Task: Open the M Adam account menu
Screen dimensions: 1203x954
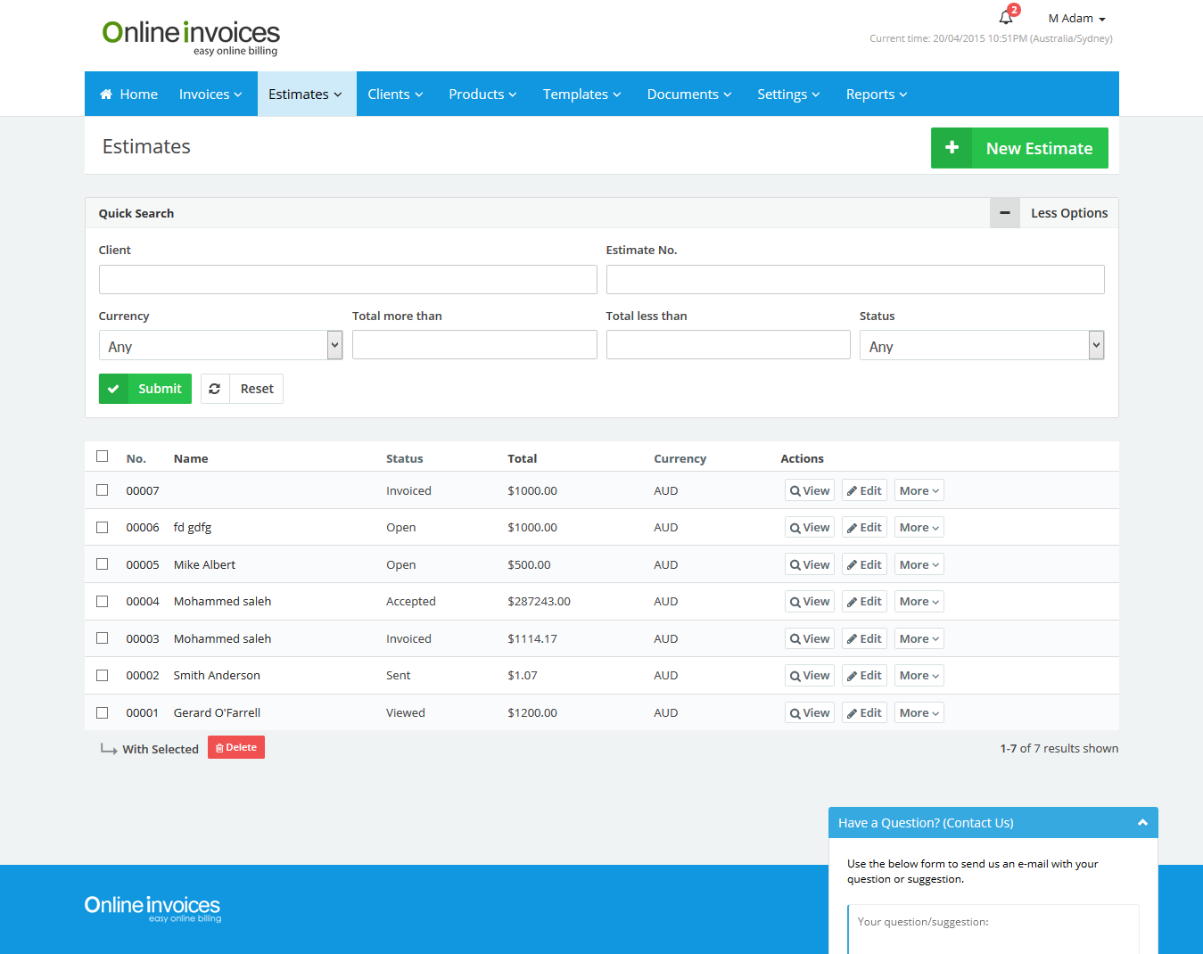Action: 1076,19
